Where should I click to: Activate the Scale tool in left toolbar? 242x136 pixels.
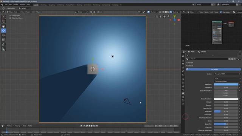(x=3, y=40)
